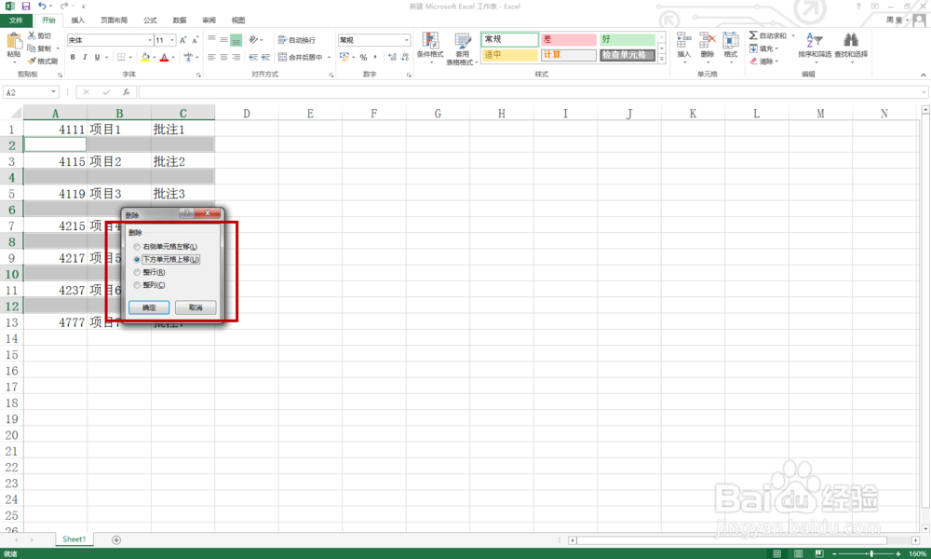Click the Cut (剪切) scissors icon
The width and height of the screenshot is (931, 559).
(x=32, y=35)
